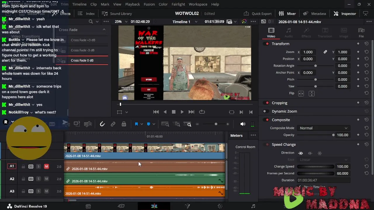Enable the Dynamic Zoom switch
The width and height of the screenshot is (374, 210).
(x=266, y=111)
